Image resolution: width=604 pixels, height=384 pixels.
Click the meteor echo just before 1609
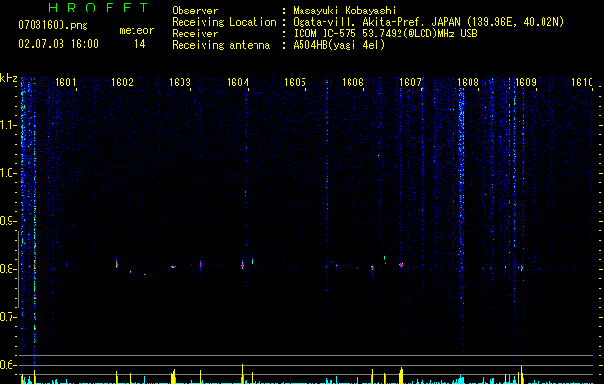[x=522, y=268]
